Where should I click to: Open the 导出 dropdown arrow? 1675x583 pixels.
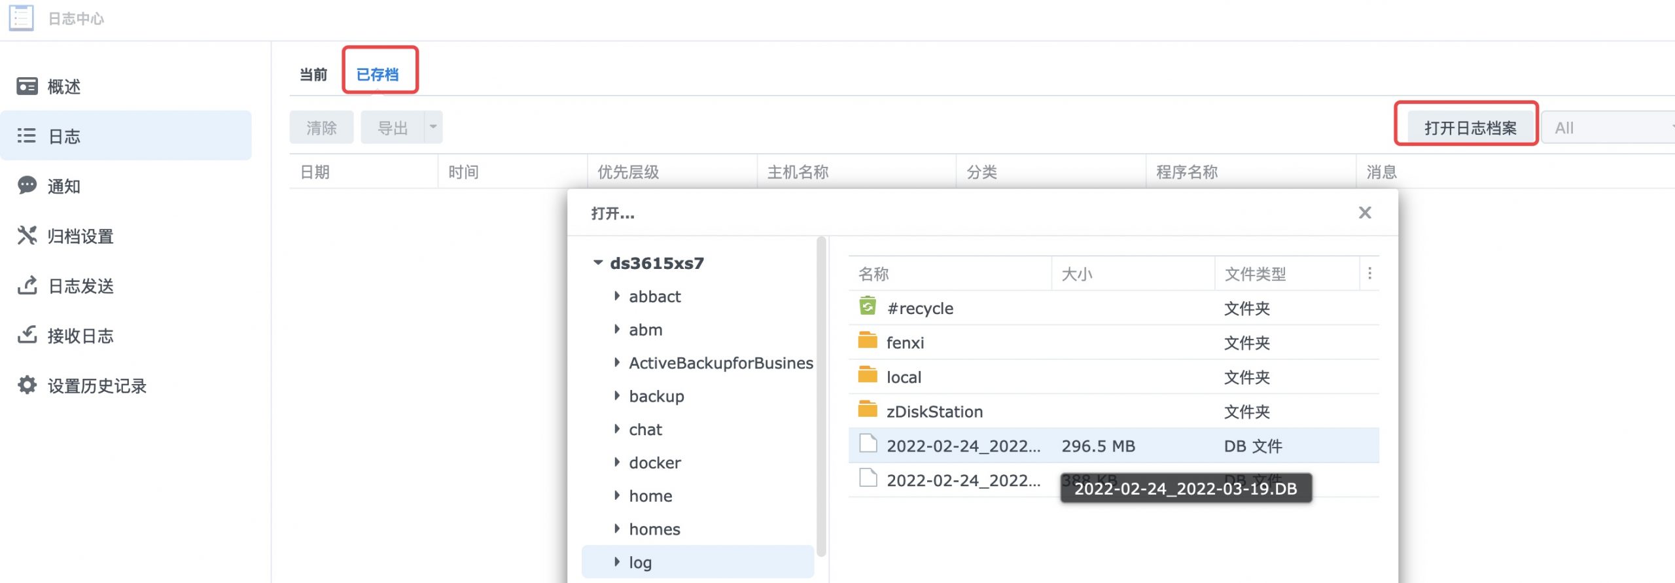click(433, 127)
